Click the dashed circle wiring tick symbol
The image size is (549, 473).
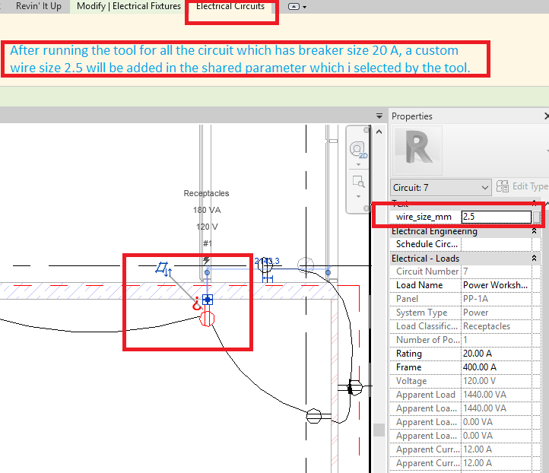306,265
